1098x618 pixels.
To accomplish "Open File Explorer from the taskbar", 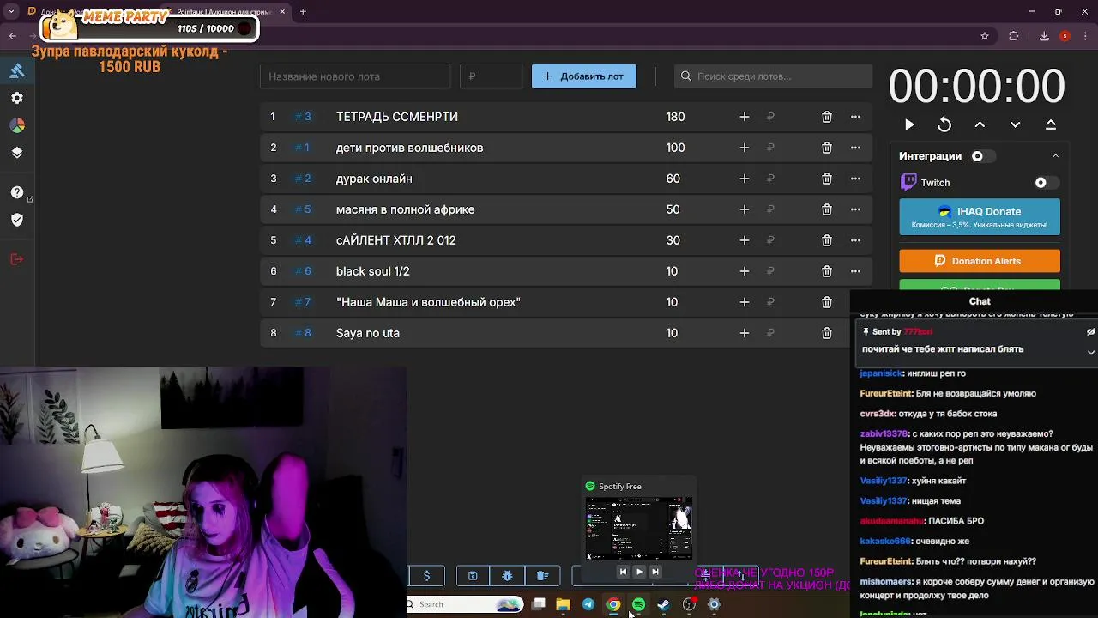I will point(563,604).
